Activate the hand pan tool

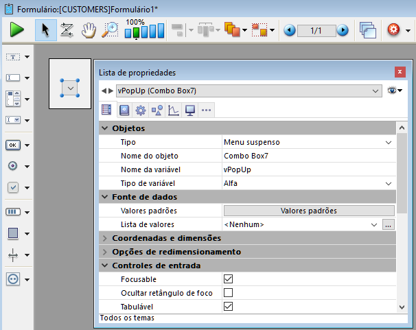88,30
